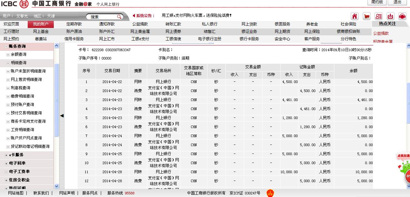Click the black sidebar collapse arrow
410x197 pixels.
tap(62, 116)
